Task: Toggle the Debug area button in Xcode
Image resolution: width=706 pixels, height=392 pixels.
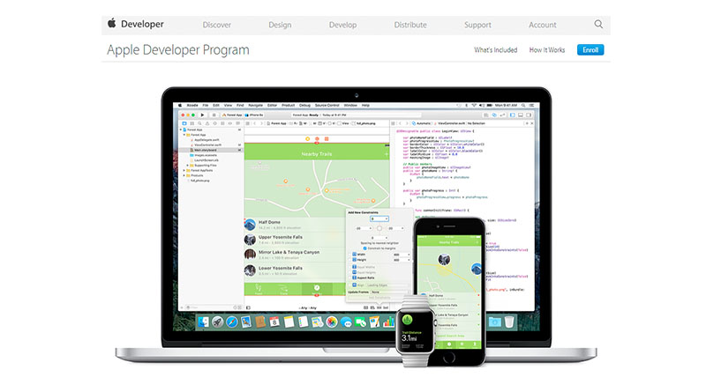Action: point(521,115)
